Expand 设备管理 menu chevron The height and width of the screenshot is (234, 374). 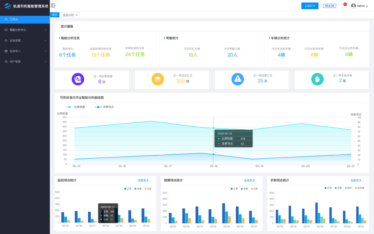point(46,41)
